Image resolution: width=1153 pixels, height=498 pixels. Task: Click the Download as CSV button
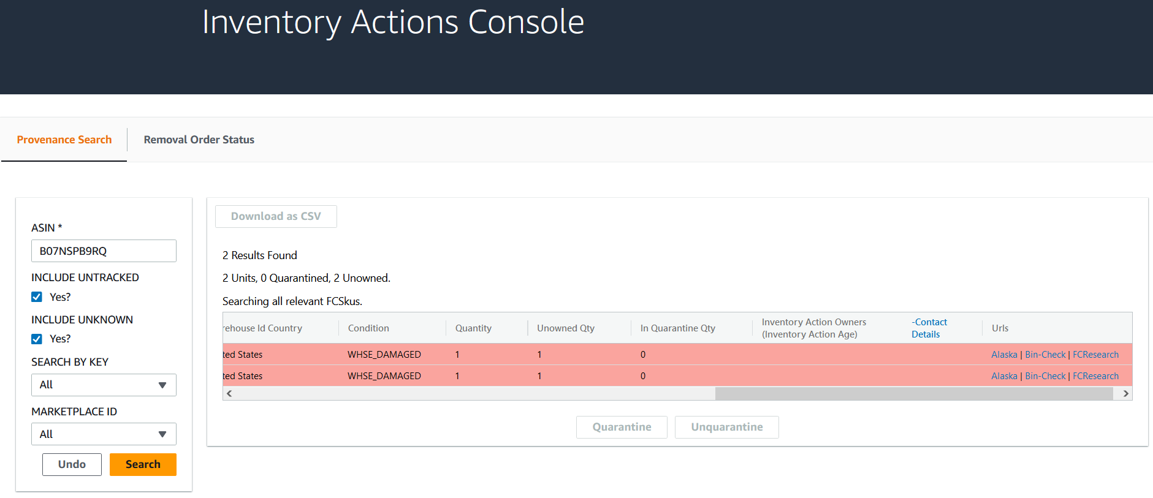pos(276,216)
